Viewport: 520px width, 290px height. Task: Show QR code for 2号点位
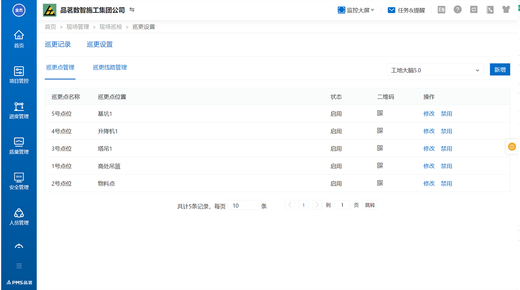(x=380, y=183)
